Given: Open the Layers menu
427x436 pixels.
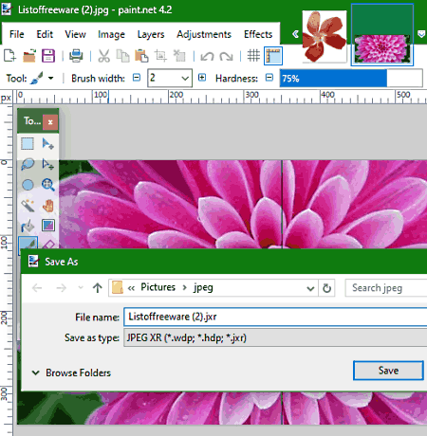Looking at the screenshot, I should pos(151,34).
